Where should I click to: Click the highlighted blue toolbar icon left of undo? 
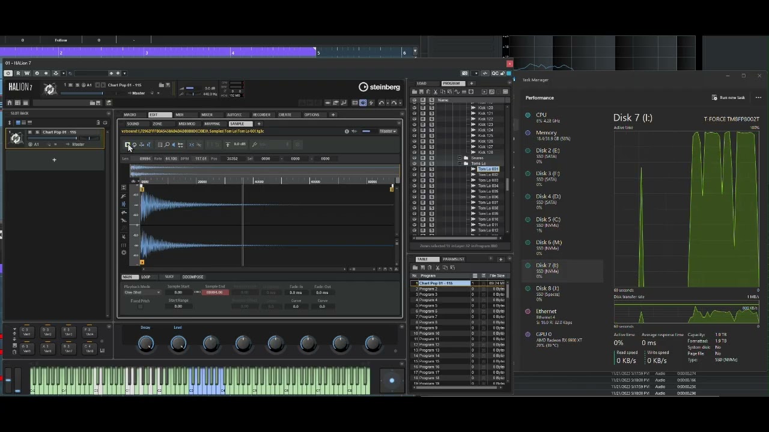(363, 103)
